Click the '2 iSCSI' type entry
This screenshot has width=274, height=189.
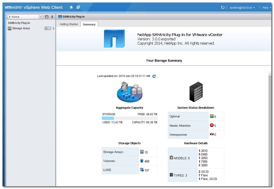click(x=204, y=172)
